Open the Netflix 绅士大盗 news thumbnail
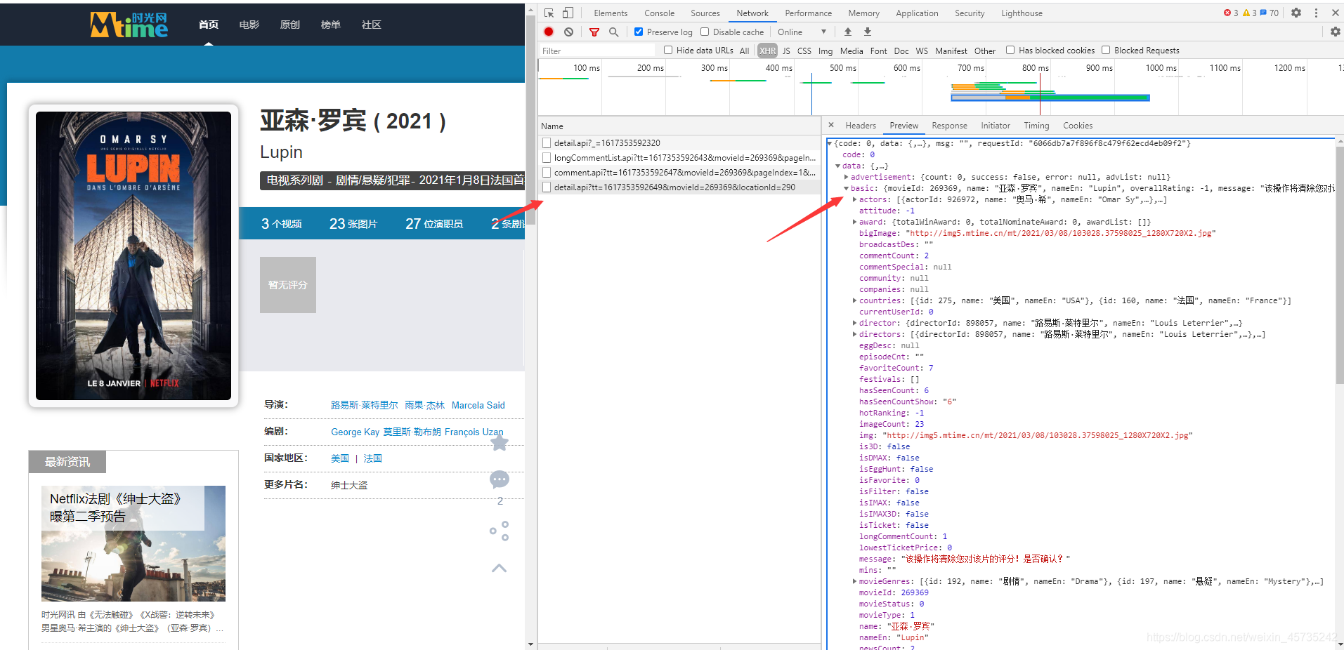Image resolution: width=1344 pixels, height=650 pixels. coord(133,543)
